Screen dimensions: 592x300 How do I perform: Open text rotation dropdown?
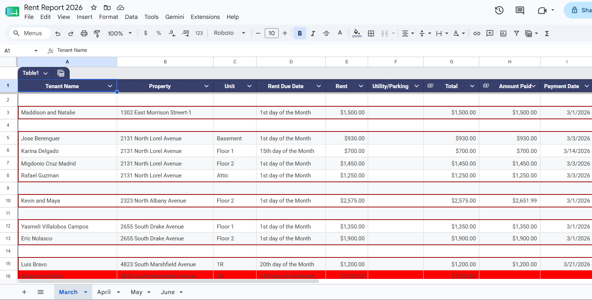tap(459, 33)
